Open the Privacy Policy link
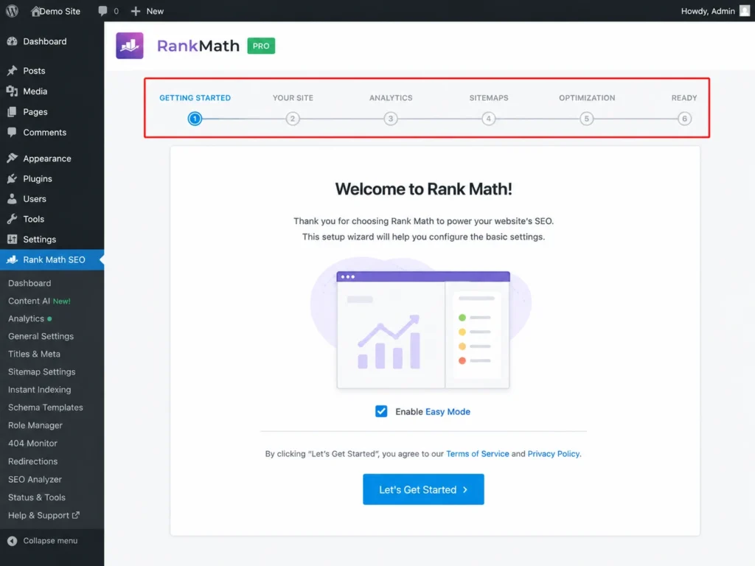The image size is (755, 566). click(x=553, y=453)
